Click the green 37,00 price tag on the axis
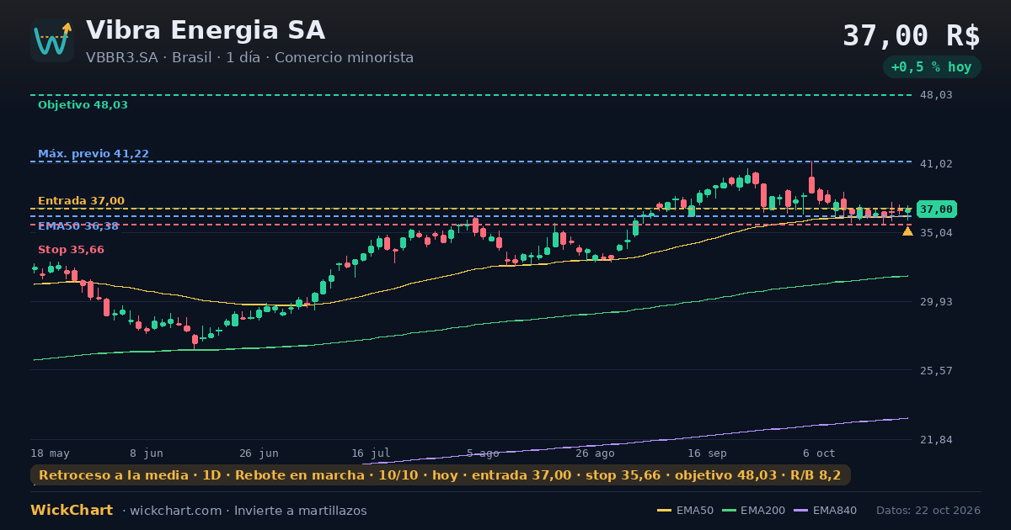Viewport: 1011px width, 530px height. (x=936, y=209)
